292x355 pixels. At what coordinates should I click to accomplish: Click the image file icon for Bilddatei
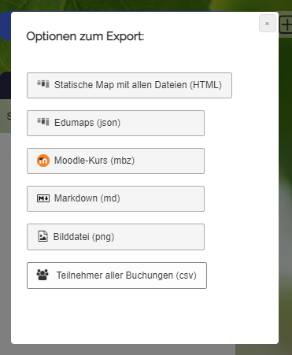pyautogui.click(x=43, y=236)
